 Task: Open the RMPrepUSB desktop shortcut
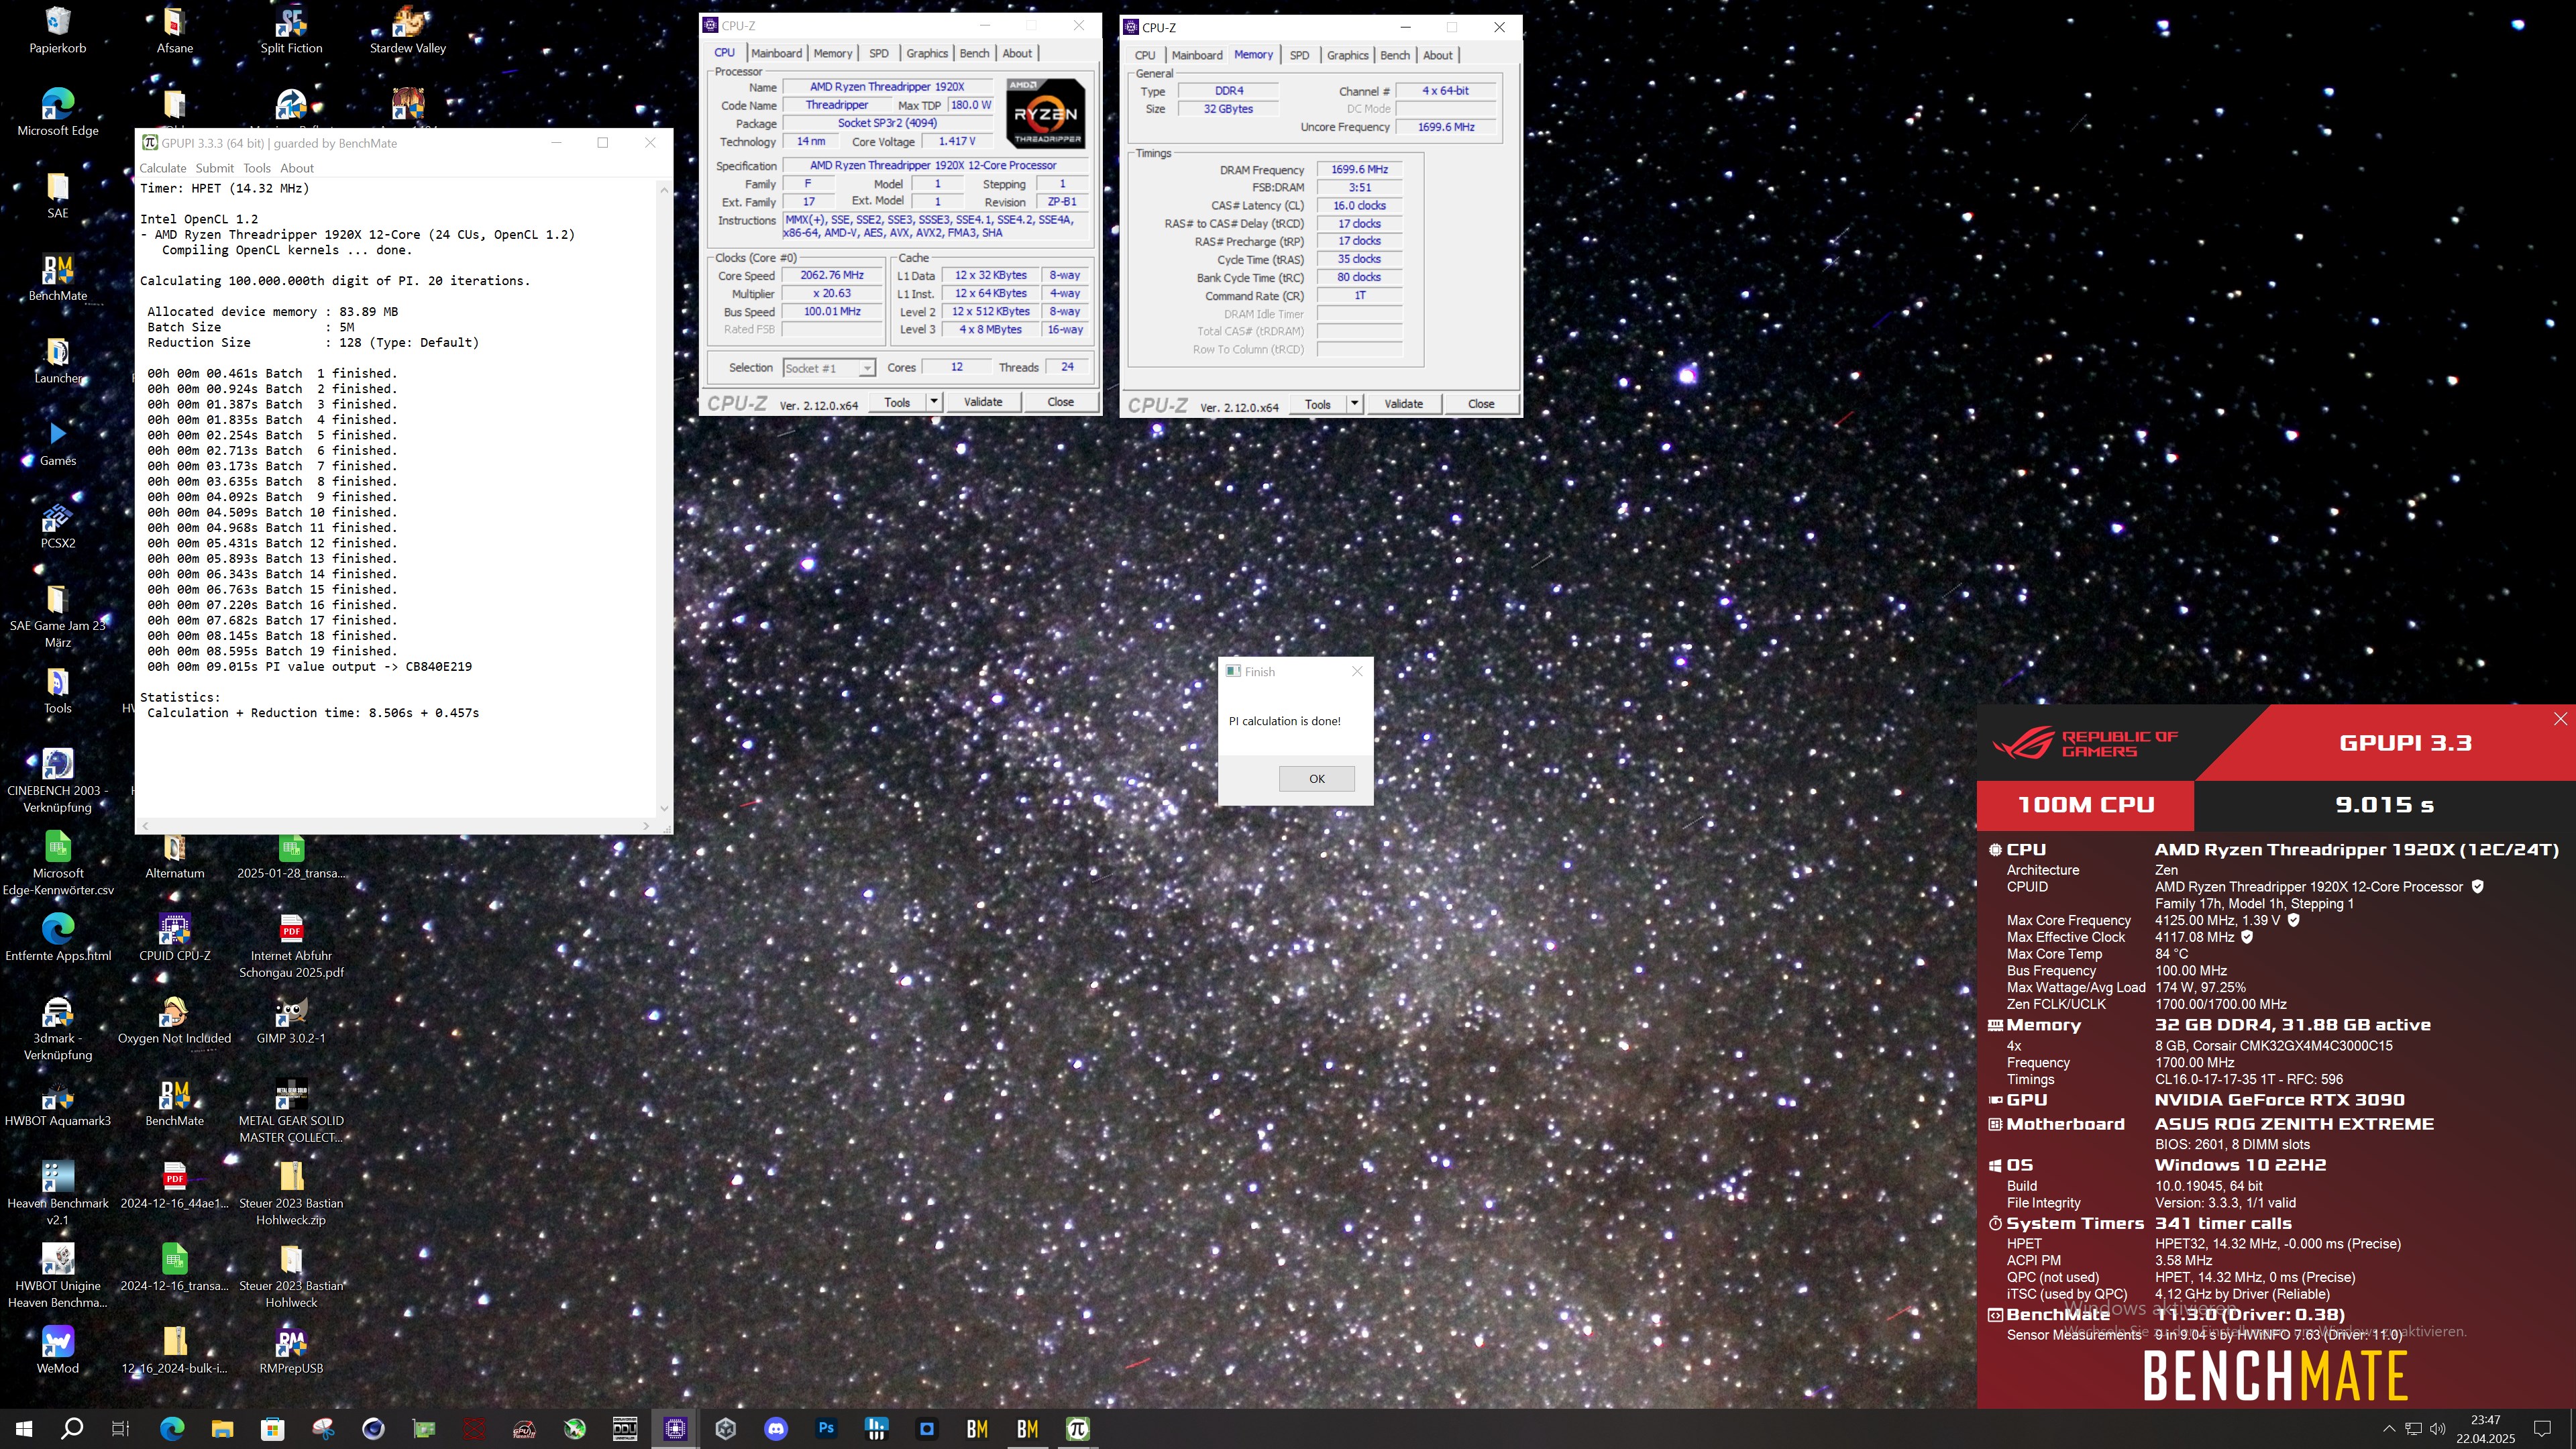pyautogui.click(x=291, y=1350)
